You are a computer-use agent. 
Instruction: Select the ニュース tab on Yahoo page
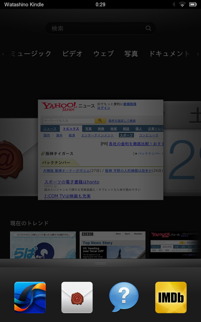tap(50, 129)
